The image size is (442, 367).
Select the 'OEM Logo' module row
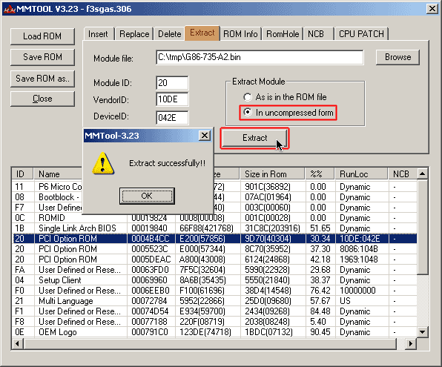214,332
